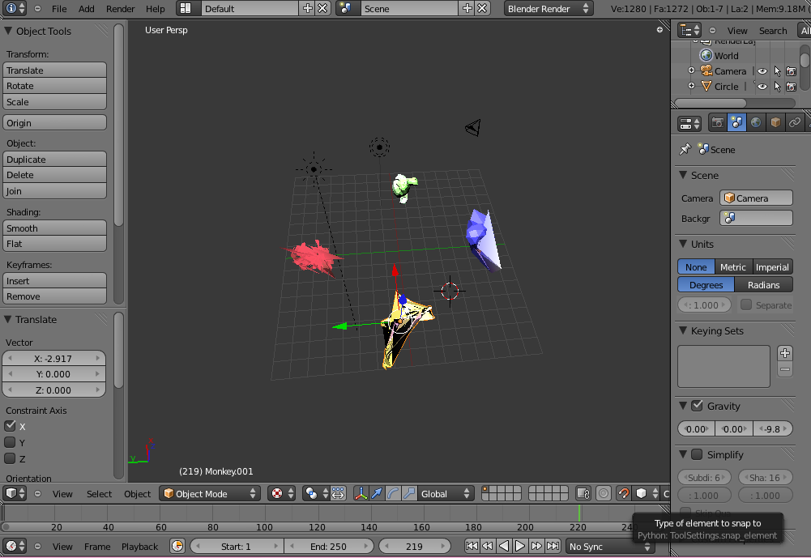Viewport: 811px width, 558px height.
Task: Click the scene browse icon
Action: (347, 8)
